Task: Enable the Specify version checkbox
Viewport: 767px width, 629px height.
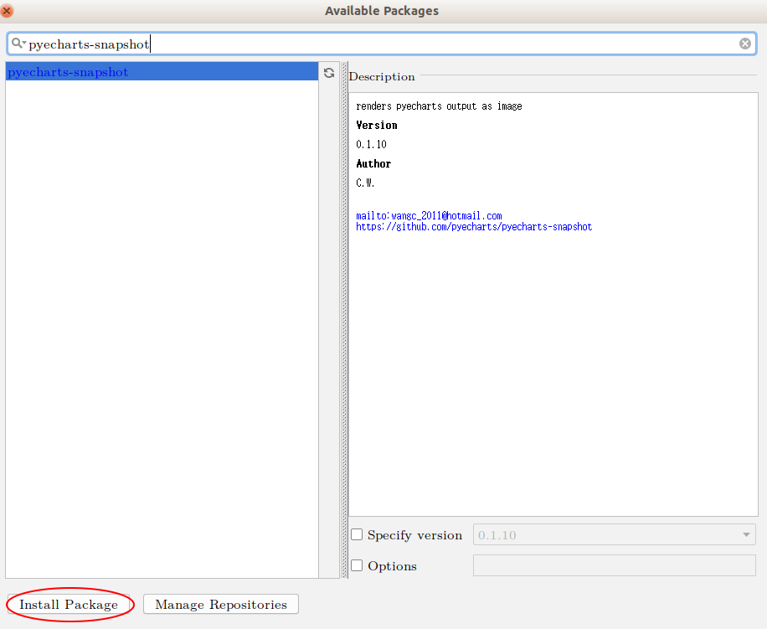Action: coord(357,535)
